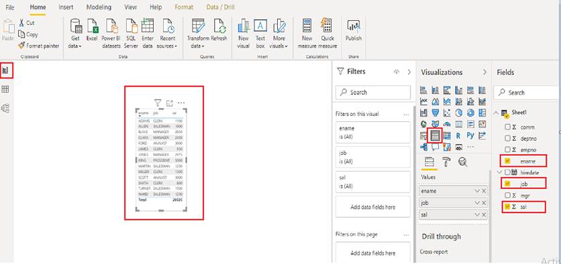Select the Stacked bar chart visualization

click(x=423, y=90)
